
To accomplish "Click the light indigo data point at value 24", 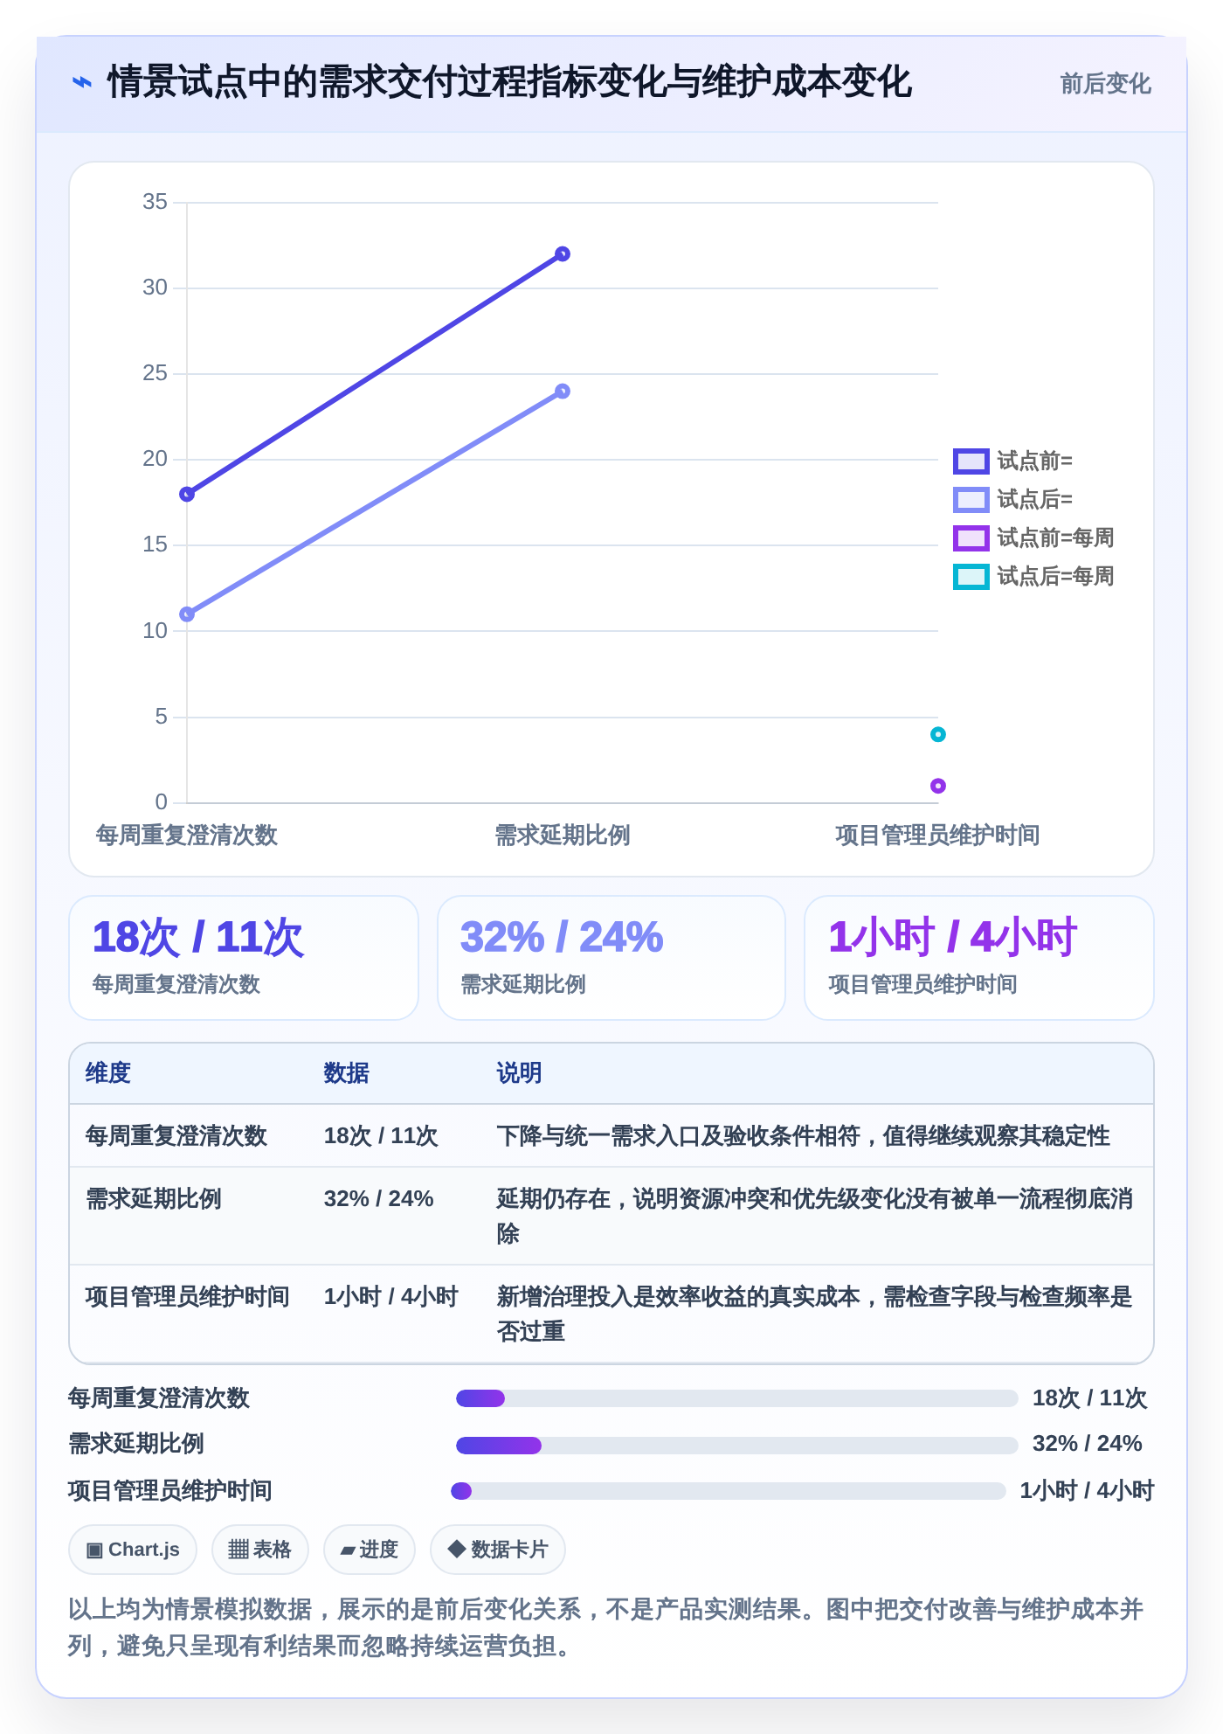I will pos(563,392).
